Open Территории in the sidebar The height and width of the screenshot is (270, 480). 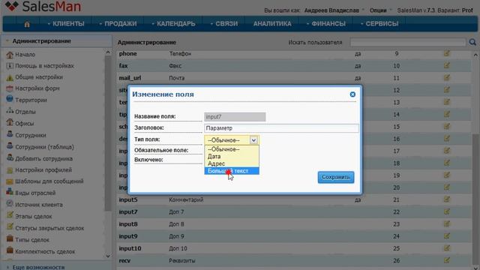pyautogui.click(x=31, y=100)
